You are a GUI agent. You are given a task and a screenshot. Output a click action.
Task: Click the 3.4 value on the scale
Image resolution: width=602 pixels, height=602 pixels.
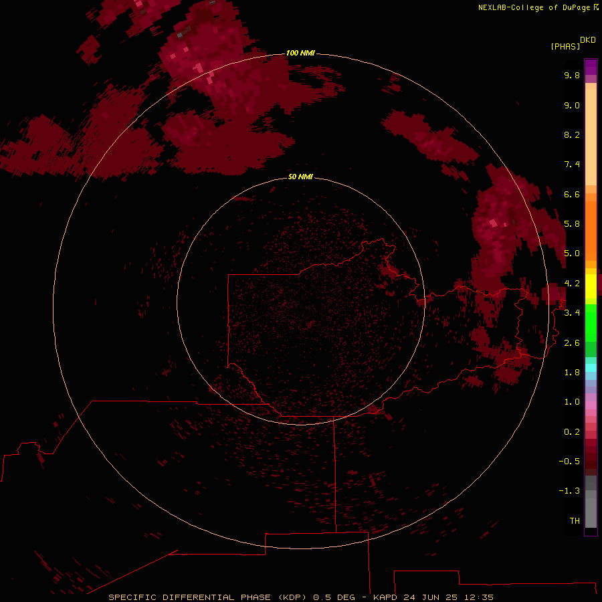pos(572,313)
